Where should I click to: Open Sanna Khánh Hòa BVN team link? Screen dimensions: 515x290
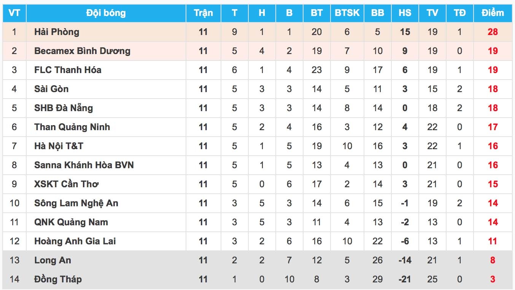click(84, 165)
